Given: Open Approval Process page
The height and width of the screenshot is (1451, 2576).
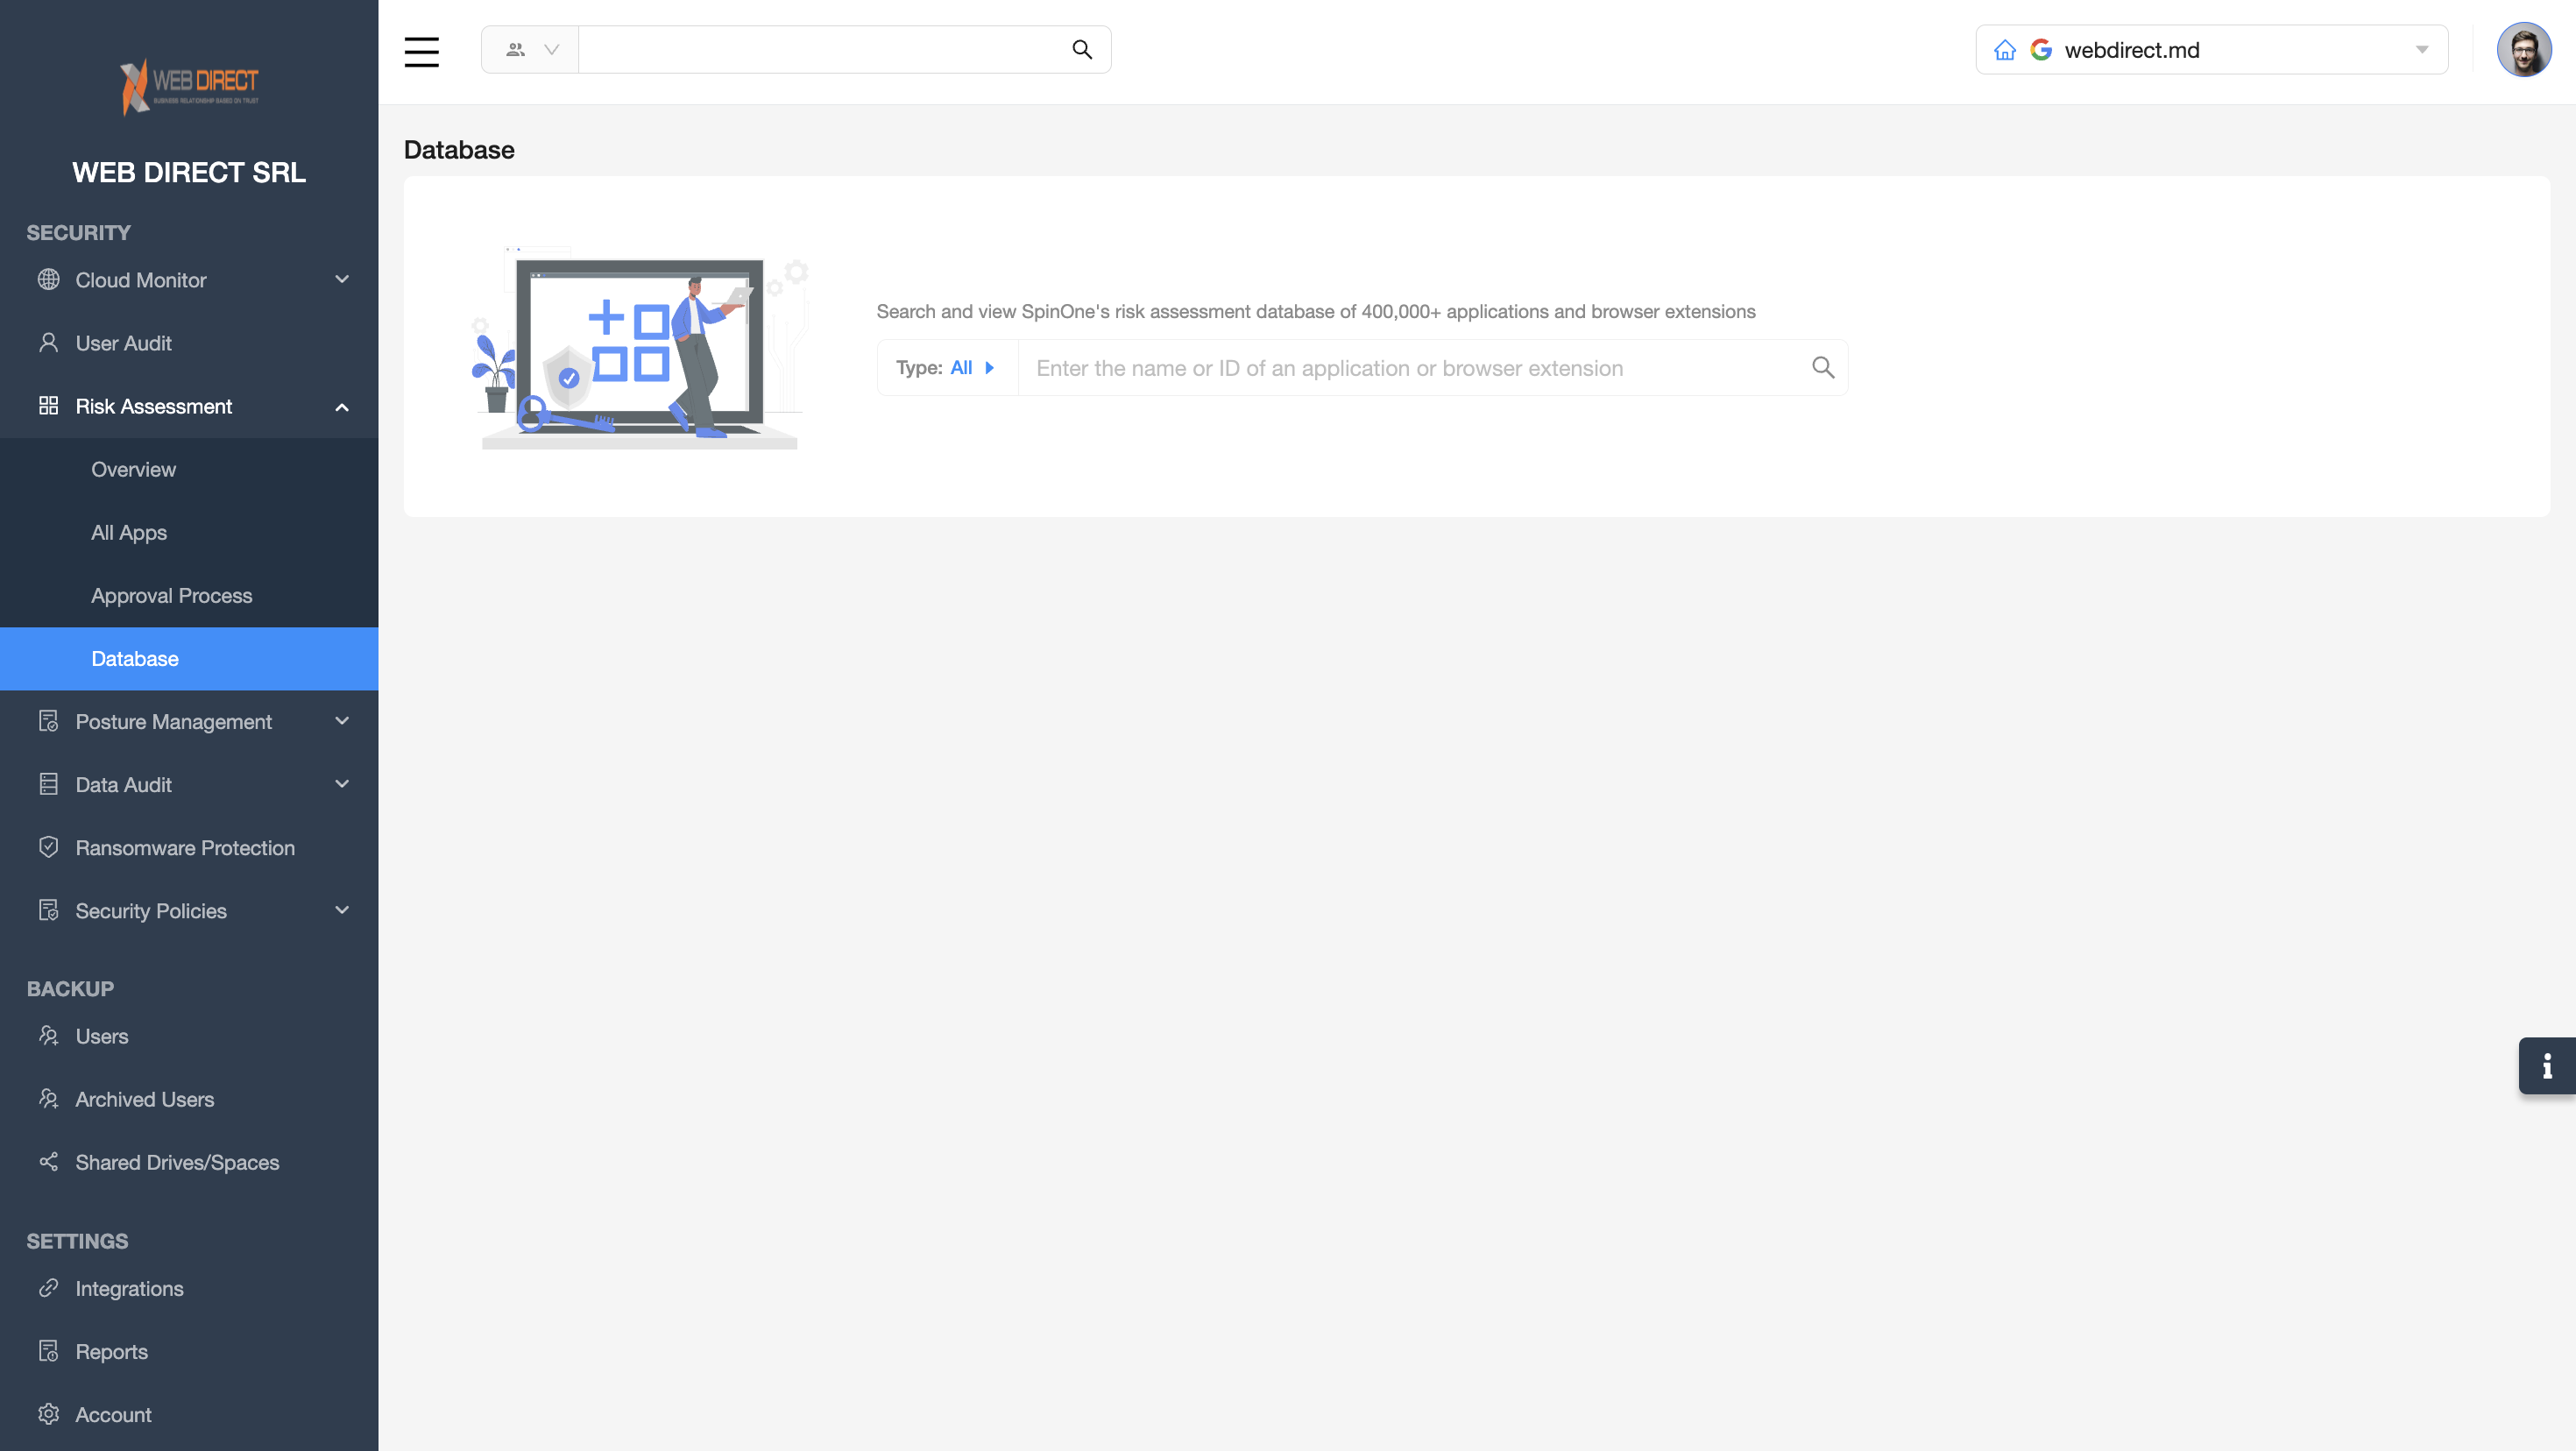Looking at the screenshot, I should (171, 595).
